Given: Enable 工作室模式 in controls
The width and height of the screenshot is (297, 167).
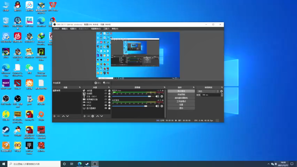Looking at the screenshot, I should (181, 101).
